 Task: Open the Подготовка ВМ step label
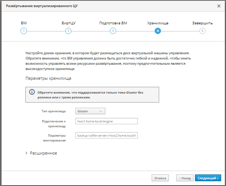[113, 23]
